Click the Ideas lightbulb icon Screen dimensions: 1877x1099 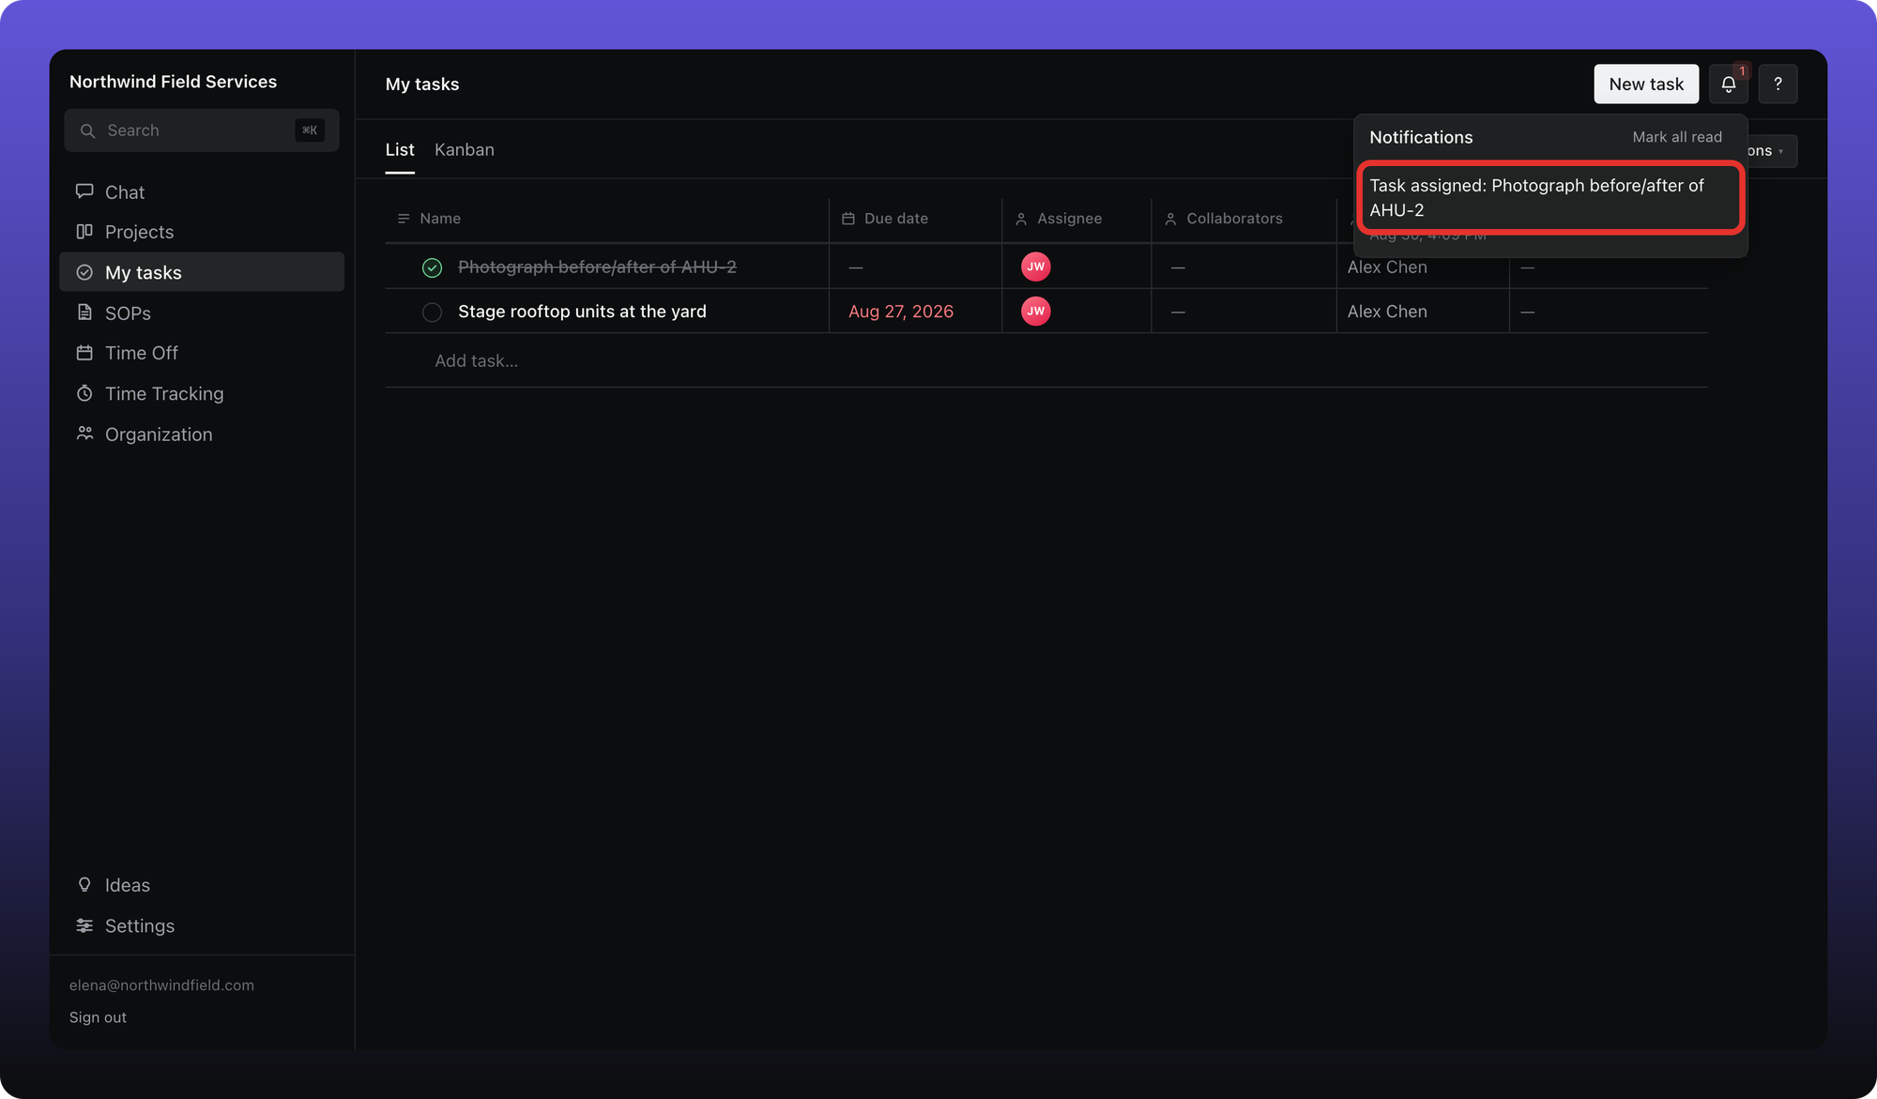tap(84, 885)
